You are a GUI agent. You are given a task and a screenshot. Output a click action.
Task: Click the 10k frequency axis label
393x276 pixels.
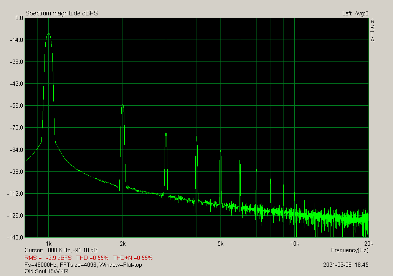[294, 244]
